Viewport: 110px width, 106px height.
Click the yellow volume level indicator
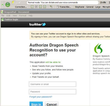click(x=13, y=2)
